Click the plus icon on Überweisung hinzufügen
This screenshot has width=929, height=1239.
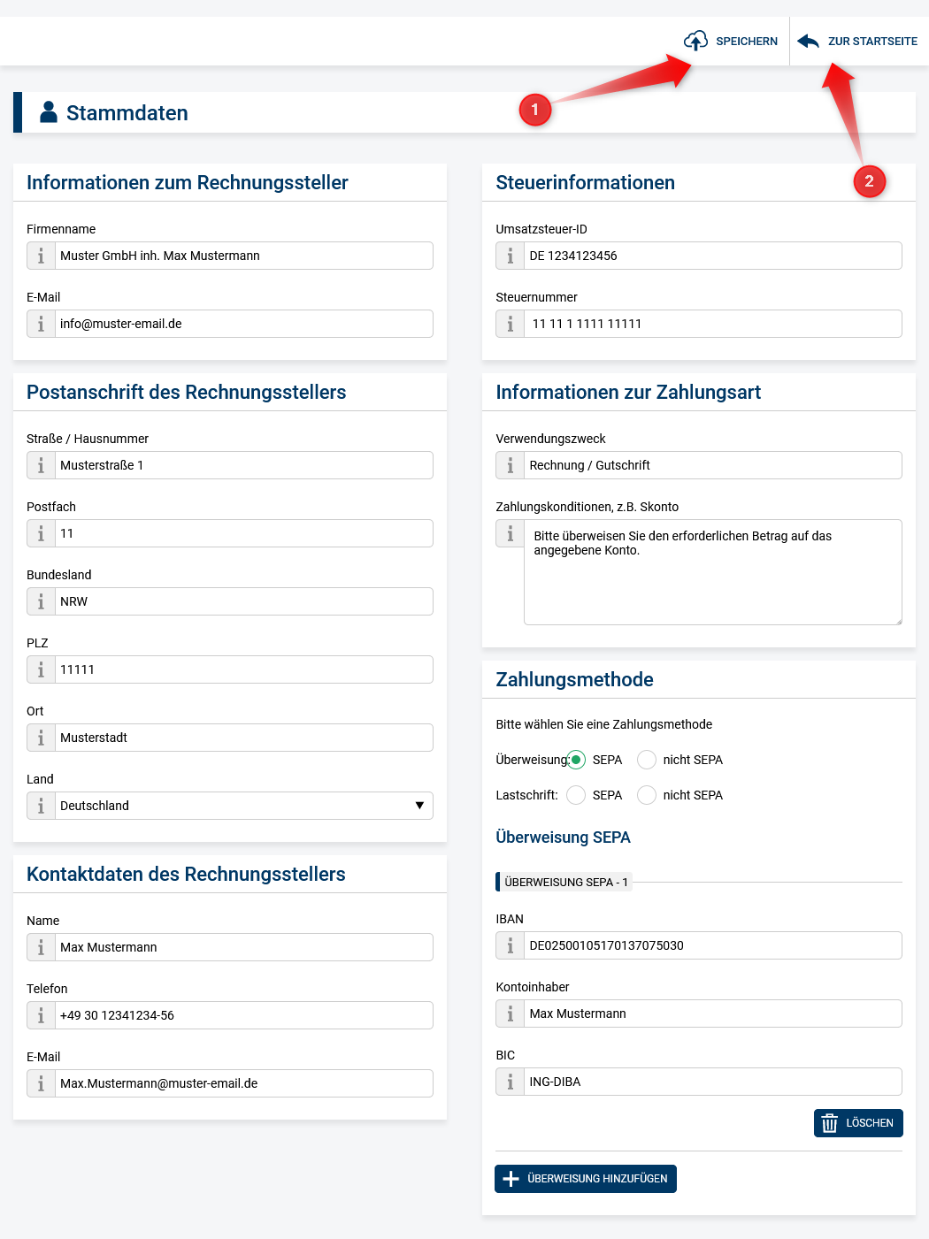[x=510, y=1178]
